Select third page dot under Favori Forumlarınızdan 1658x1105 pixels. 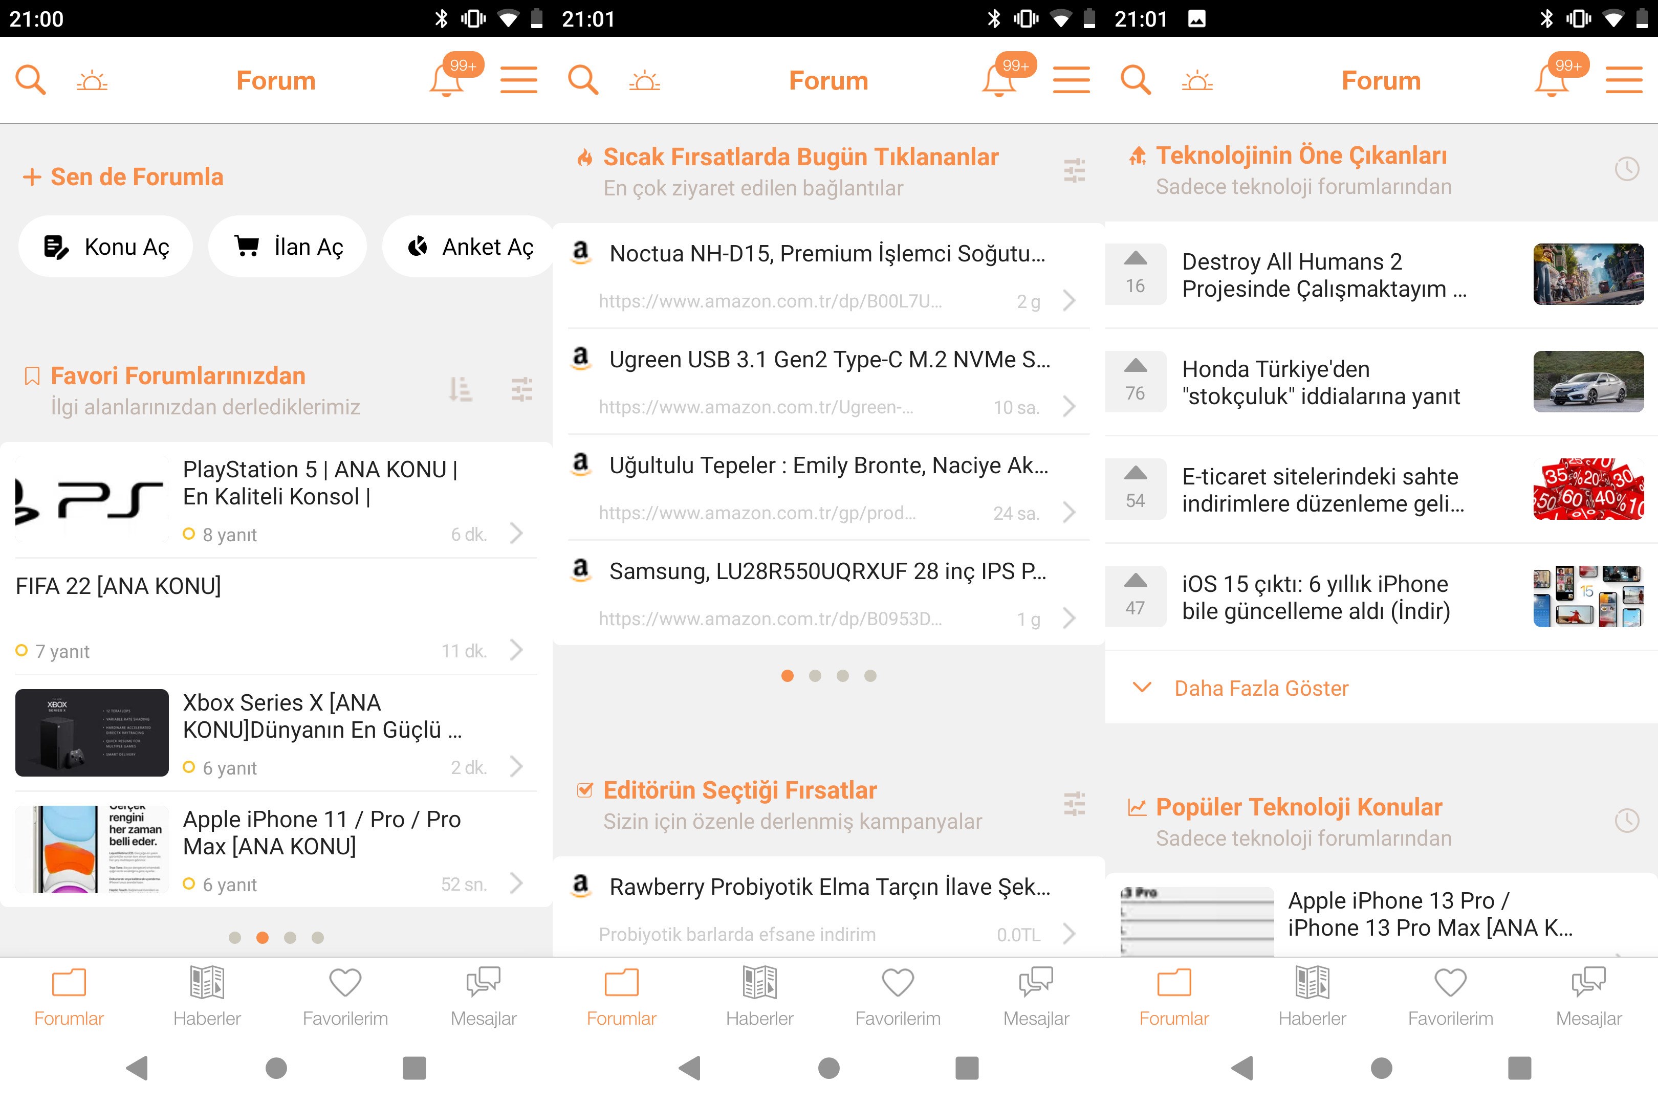coord(290,937)
